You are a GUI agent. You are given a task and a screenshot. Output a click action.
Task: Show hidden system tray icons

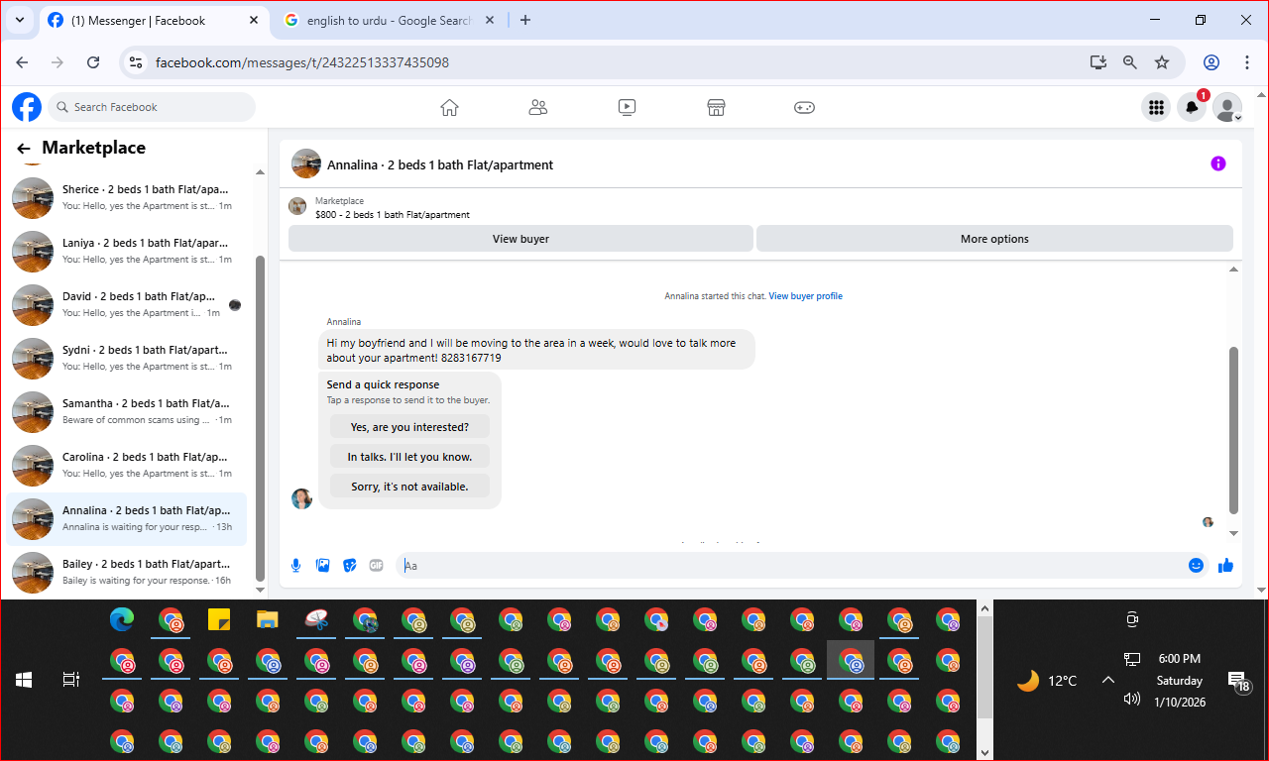(1107, 680)
